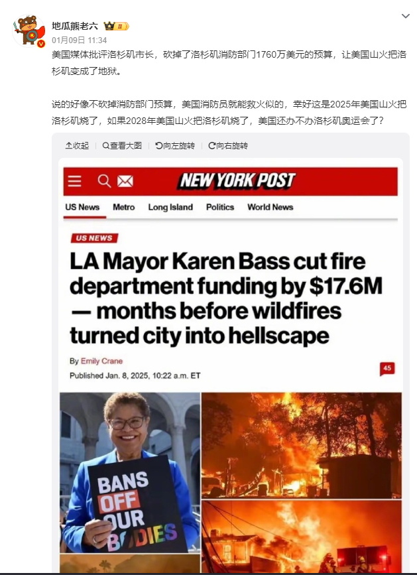Switch to the Long Island tab
Viewport: 417px width, 575px height.
click(x=170, y=207)
